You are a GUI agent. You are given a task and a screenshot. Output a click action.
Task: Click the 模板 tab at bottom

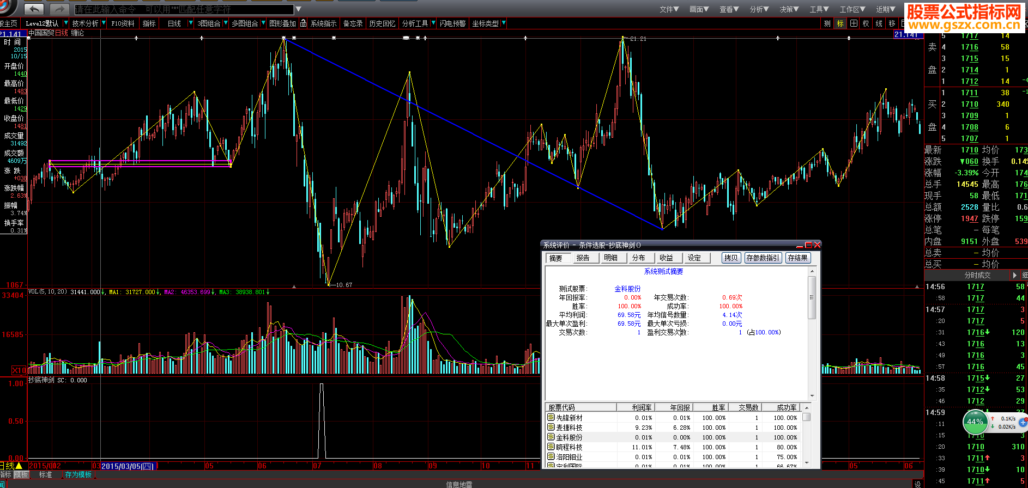21,475
